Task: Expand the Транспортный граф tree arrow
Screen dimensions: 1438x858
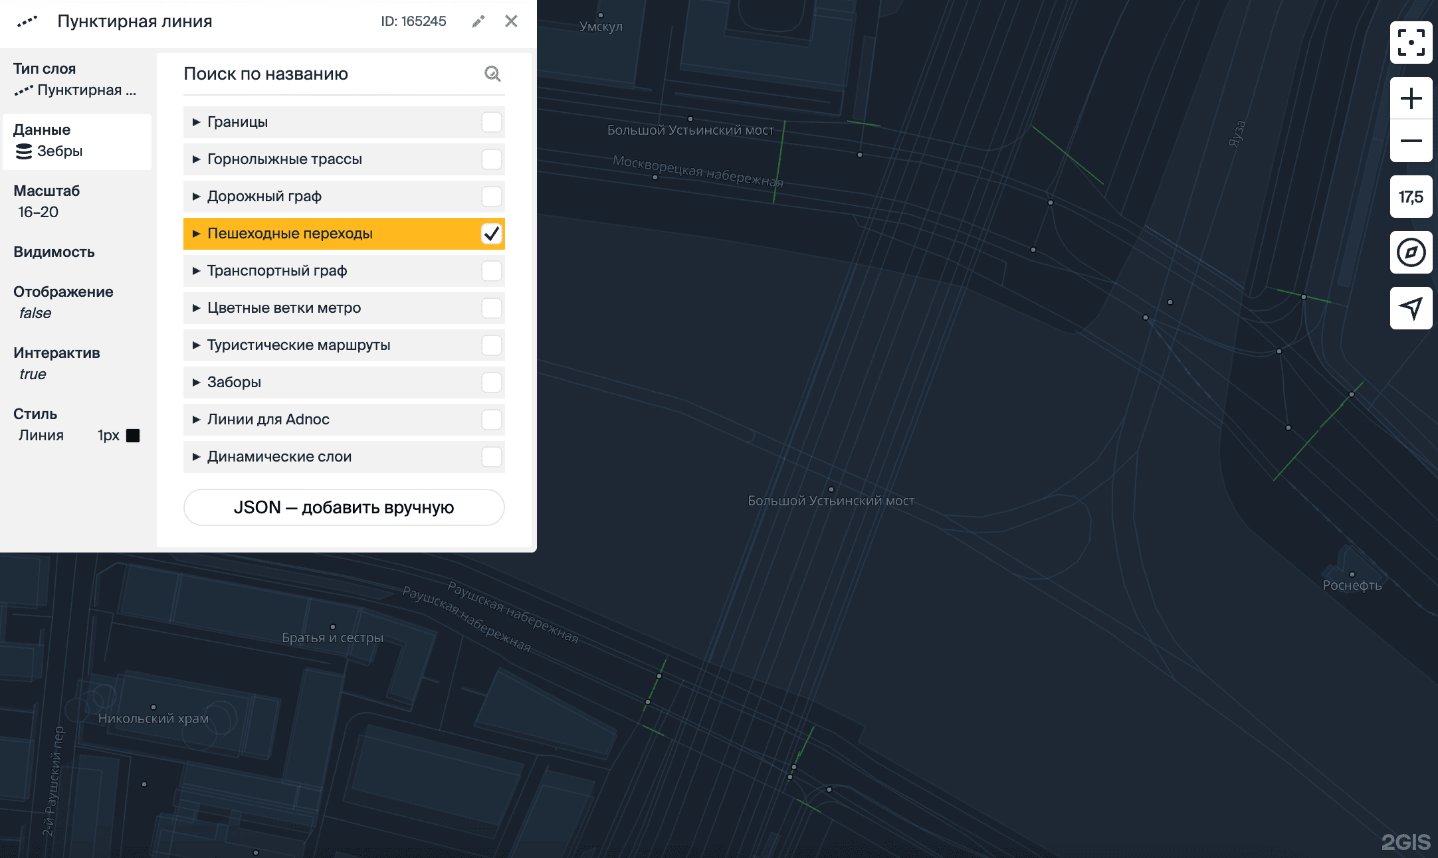Action: click(x=196, y=271)
